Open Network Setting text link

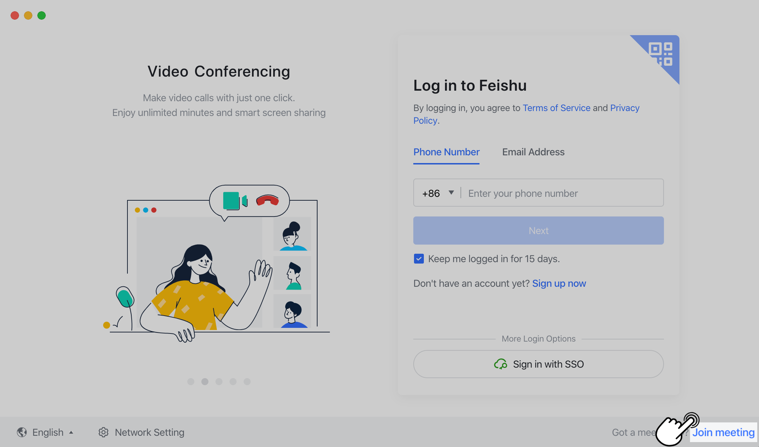[150, 432]
